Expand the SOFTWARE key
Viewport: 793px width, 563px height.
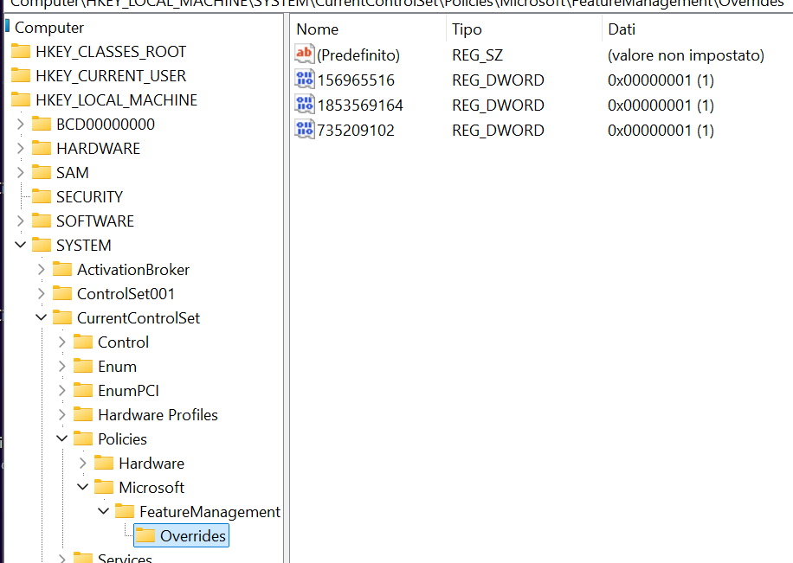(20, 221)
